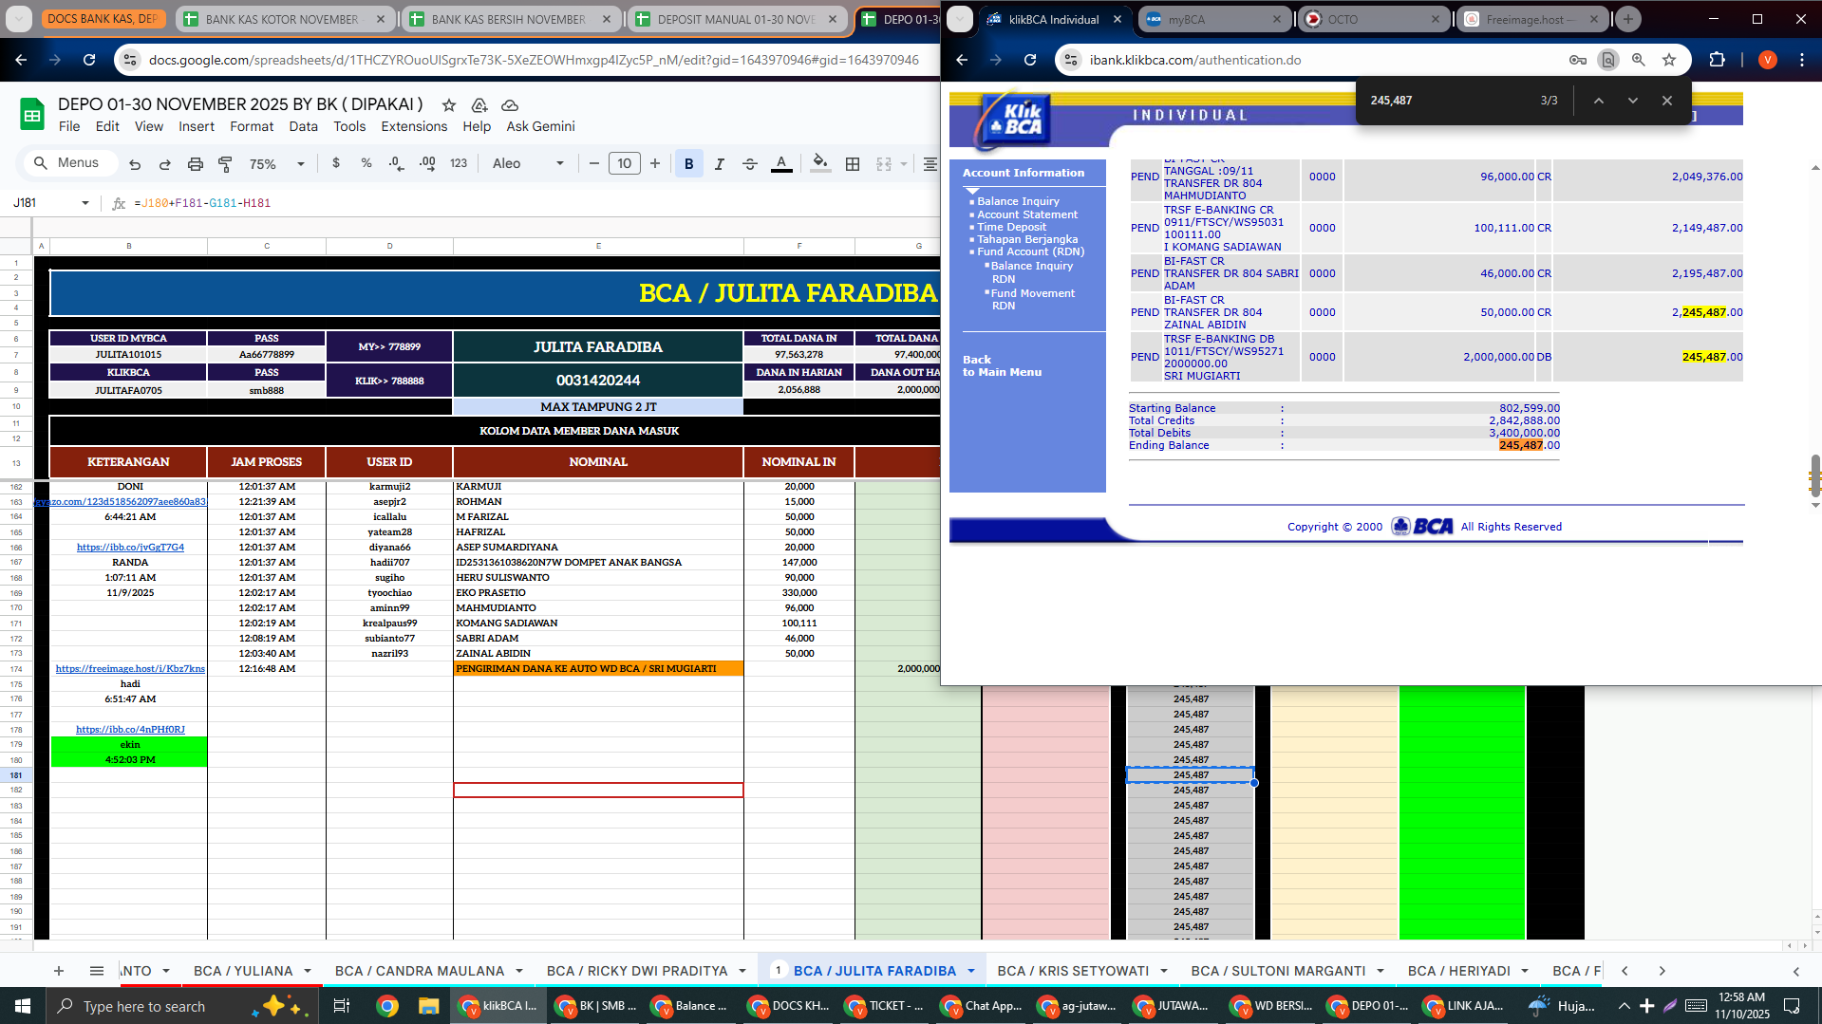Screen dimensions: 1822x1024
Task: Go to next find result in klikBCA window
Action: pyautogui.click(x=1633, y=101)
